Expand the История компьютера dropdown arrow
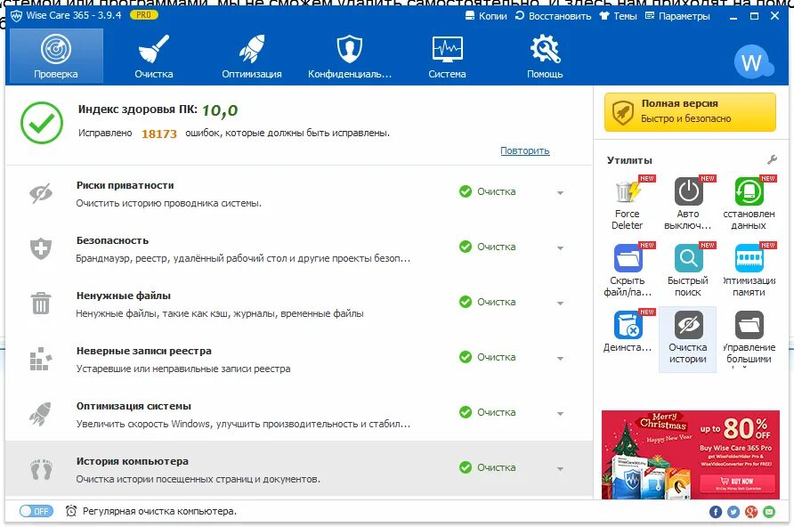794x527 pixels. click(x=560, y=469)
